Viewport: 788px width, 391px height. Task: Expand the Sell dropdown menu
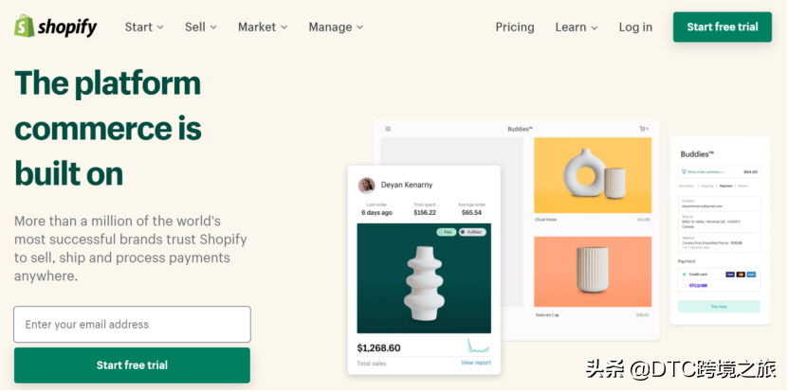coord(200,27)
